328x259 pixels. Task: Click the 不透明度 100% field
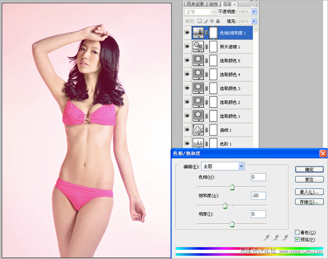point(244,12)
